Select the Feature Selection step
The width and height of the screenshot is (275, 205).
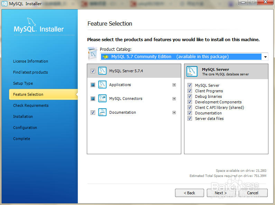pyautogui.click(x=44, y=94)
